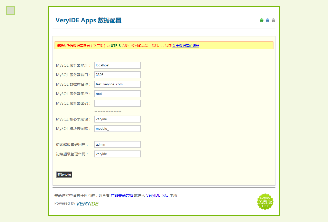Open the database encoding article link

(186, 46)
